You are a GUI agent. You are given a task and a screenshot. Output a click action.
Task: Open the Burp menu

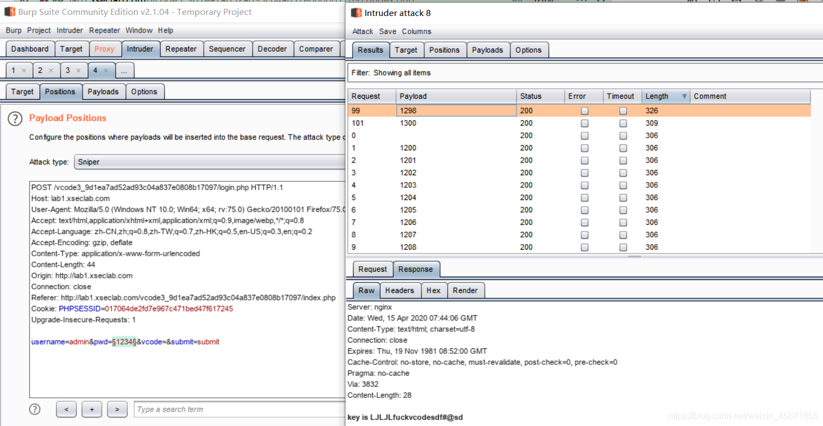pyautogui.click(x=14, y=30)
